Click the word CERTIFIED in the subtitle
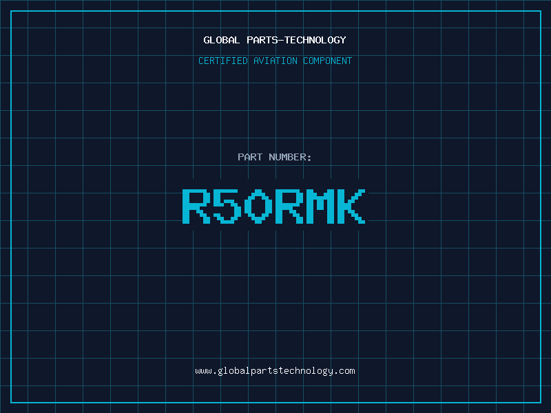This screenshot has width=551, height=413. coord(224,61)
